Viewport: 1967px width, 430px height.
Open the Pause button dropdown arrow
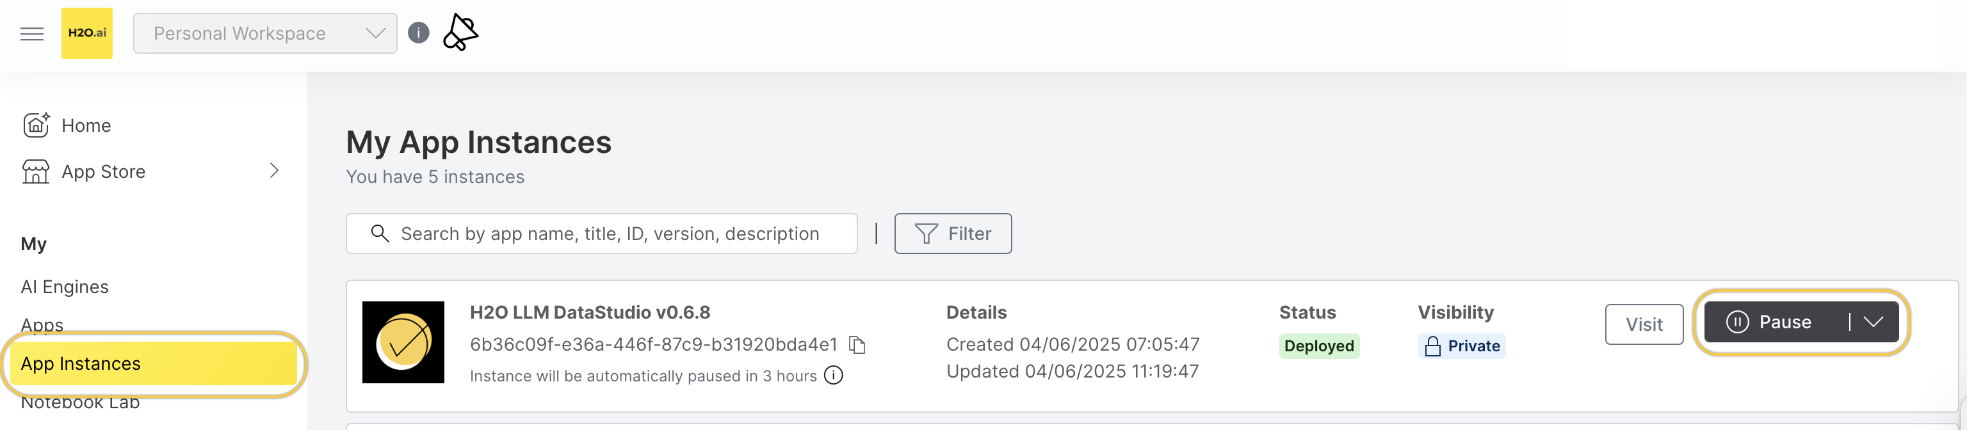(x=1874, y=322)
